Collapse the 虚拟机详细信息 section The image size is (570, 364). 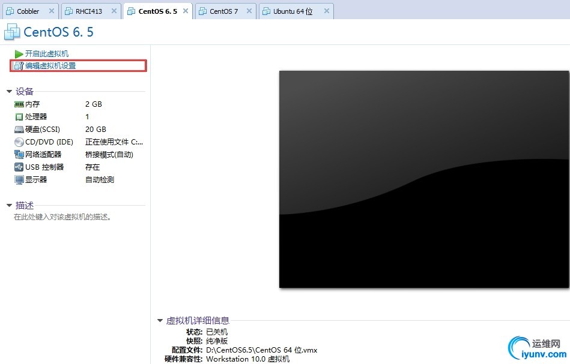pyautogui.click(x=160, y=320)
